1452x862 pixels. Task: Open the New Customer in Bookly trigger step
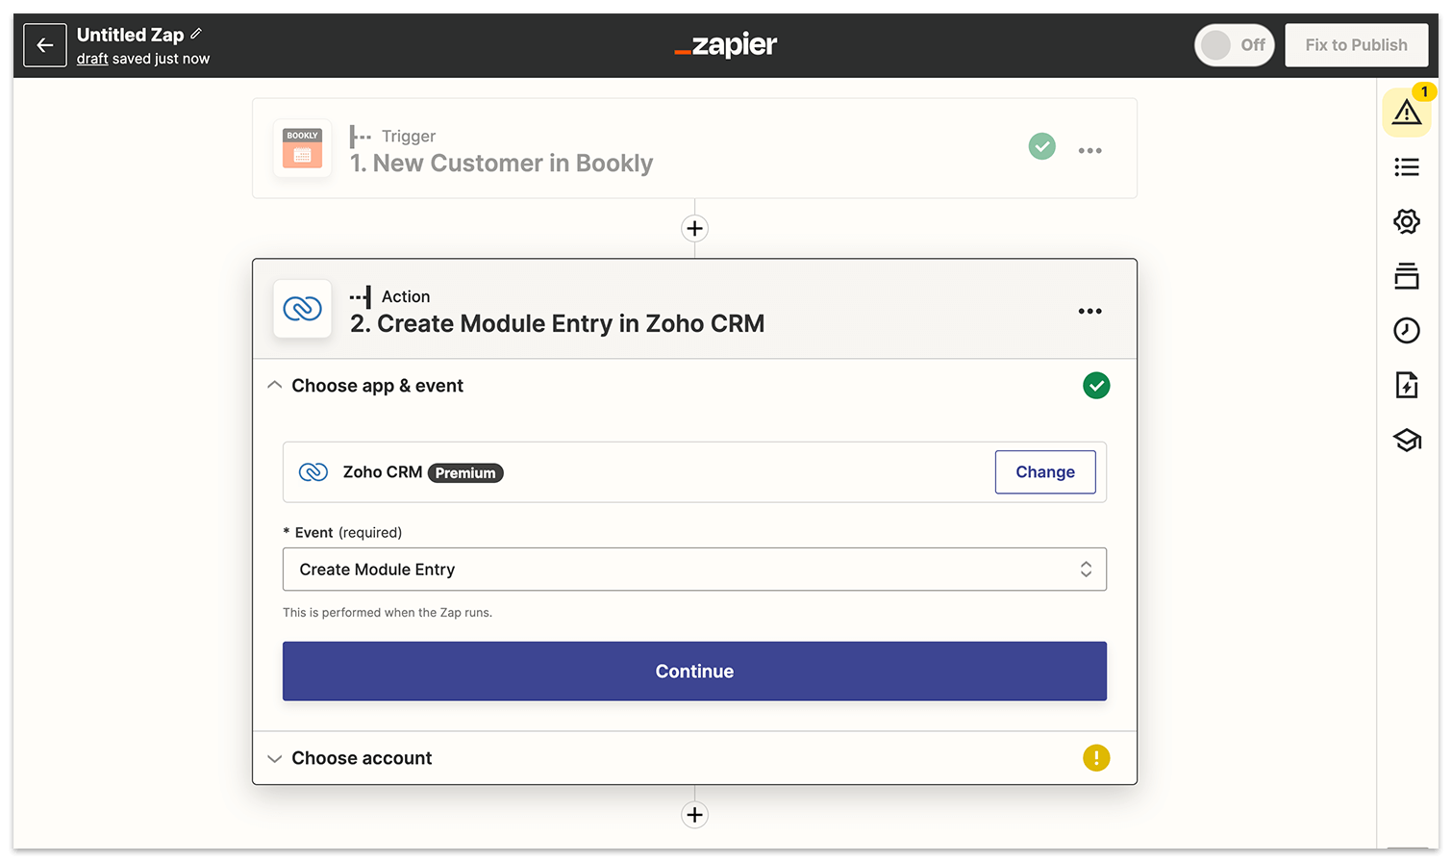(x=694, y=148)
